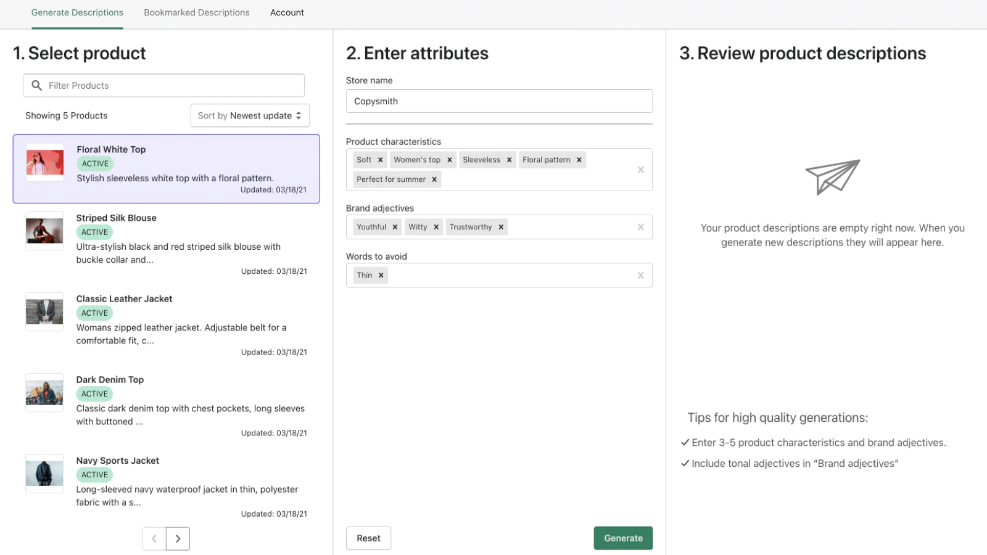Open the Account tab
Image resolution: width=987 pixels, height=555 pixels.
click(287, 12)
